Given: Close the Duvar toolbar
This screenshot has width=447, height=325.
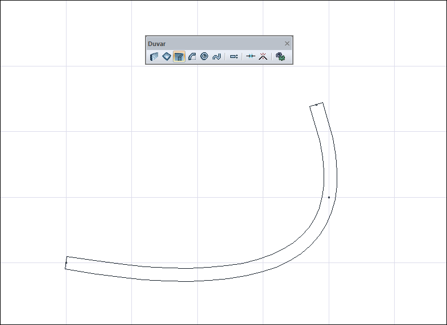Looking at the screenshot, I should tap(287, 44).
